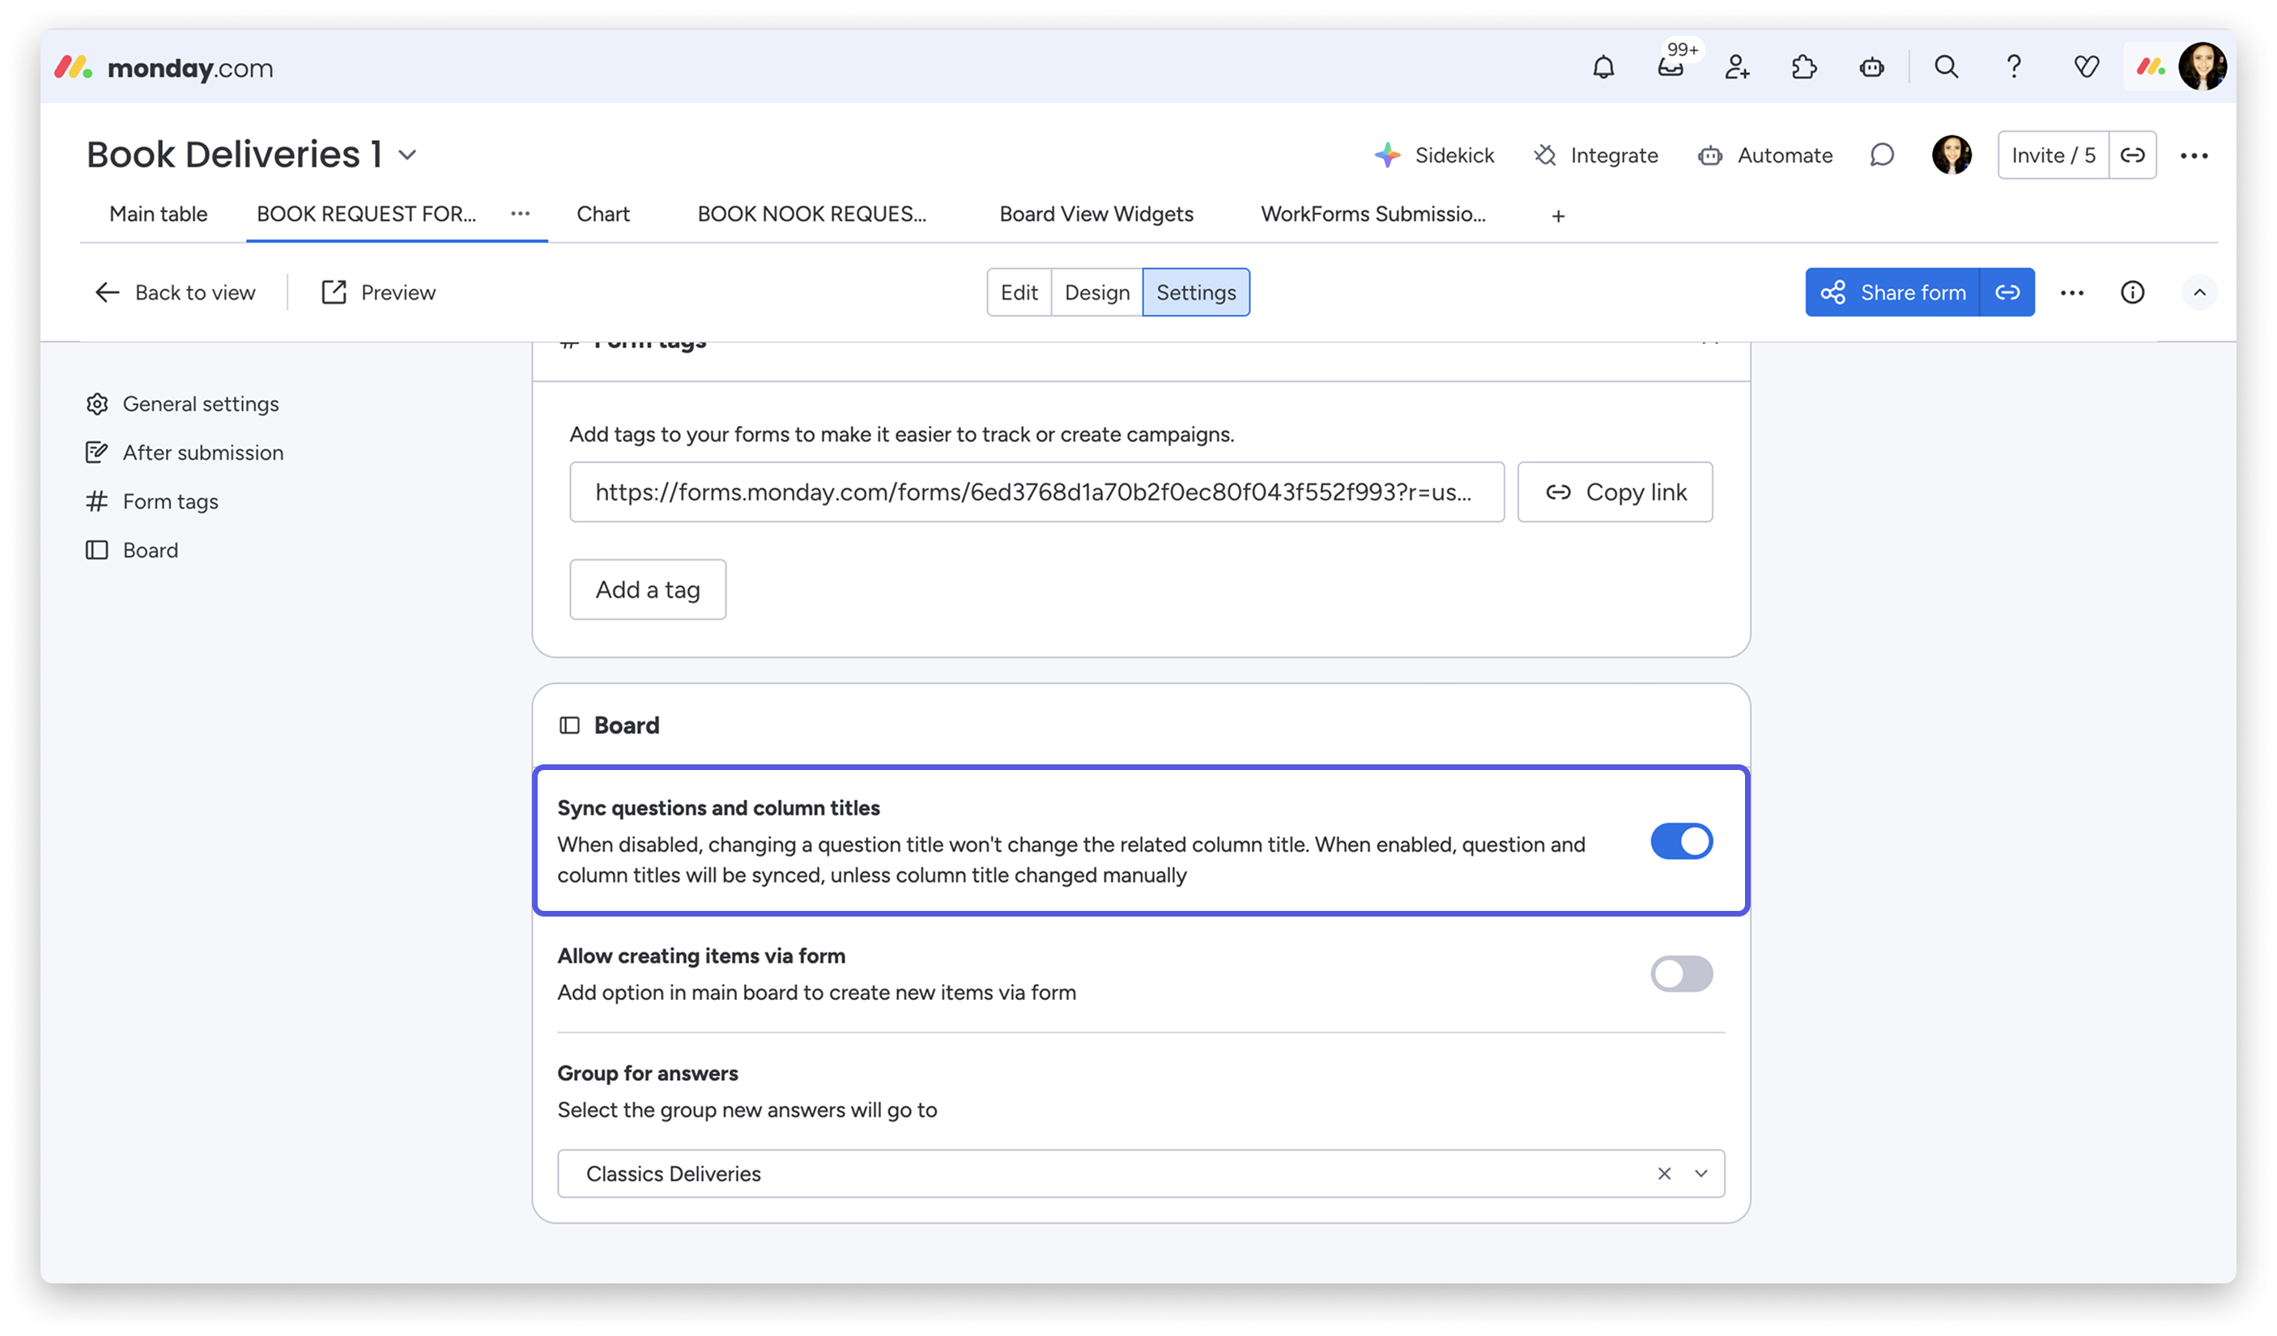The width and height of the screenshot is (2277, 1336).
Task: Enable Allow creating items via form
Action: pos(1682,973)
